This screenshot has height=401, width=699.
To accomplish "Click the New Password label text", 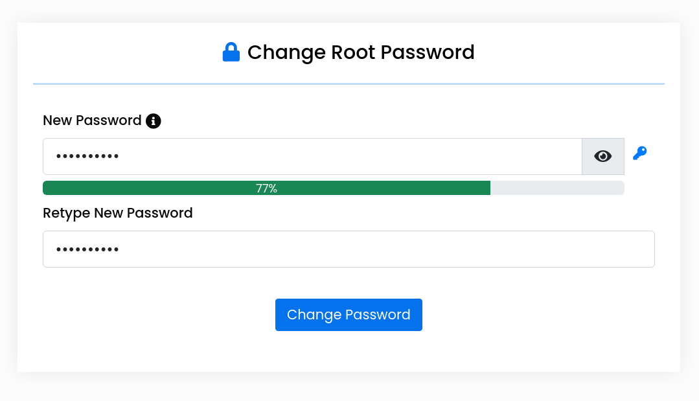I will pyautogui.click(x=92, y=120).
